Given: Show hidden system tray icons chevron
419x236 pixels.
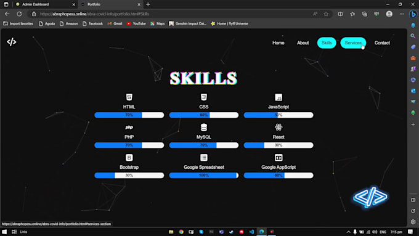Looking at the screenshot, I should click(349, 232).
